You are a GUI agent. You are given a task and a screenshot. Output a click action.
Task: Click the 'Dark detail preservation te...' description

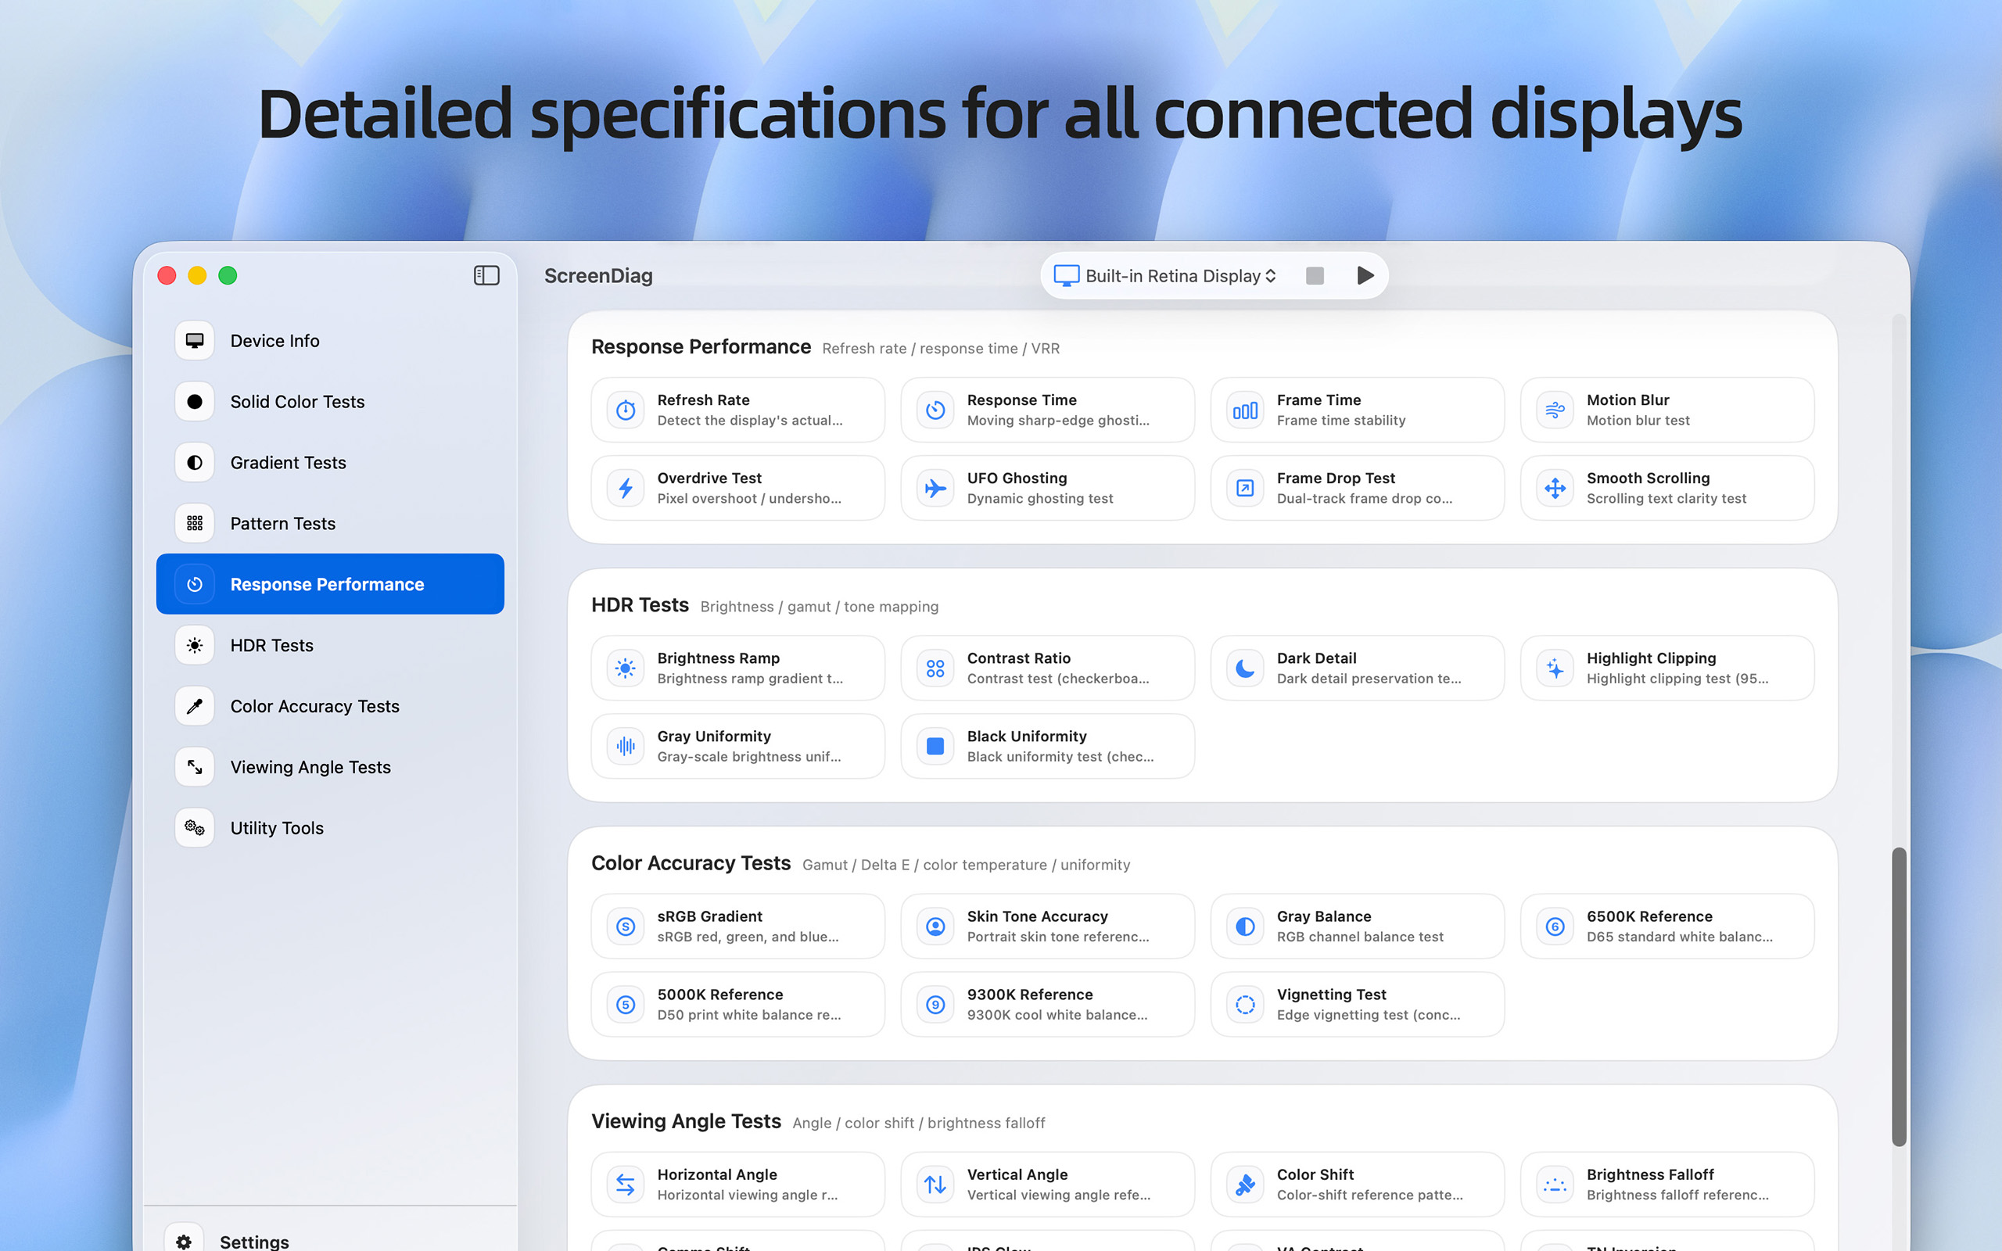point(1369,679)
